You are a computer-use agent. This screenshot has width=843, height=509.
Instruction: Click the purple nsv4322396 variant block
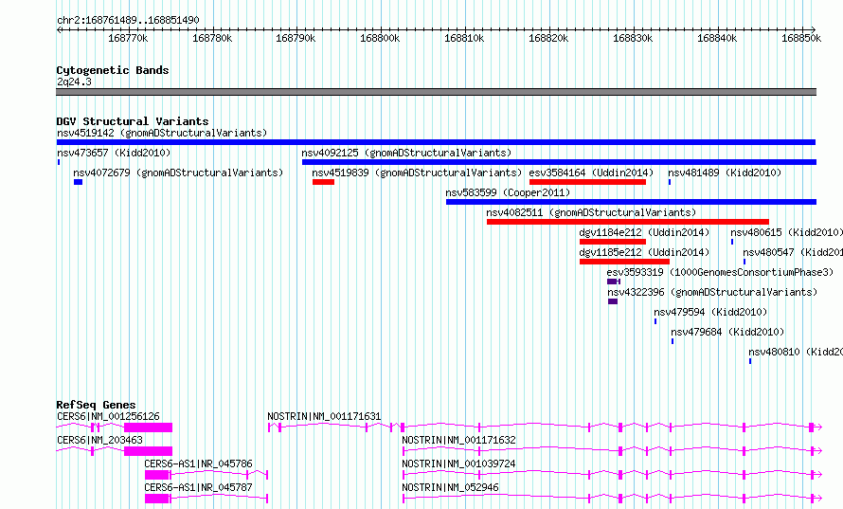point(613,301)
